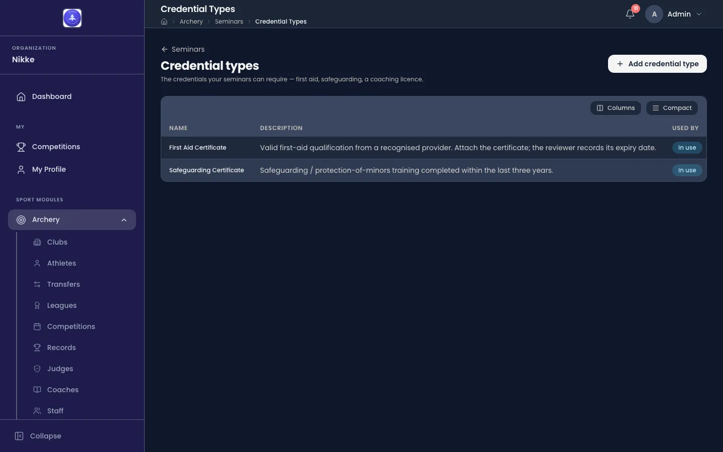
Task: Open the Admin user menu dropdown
Action: pyautogui.click(x=675, y=14)
